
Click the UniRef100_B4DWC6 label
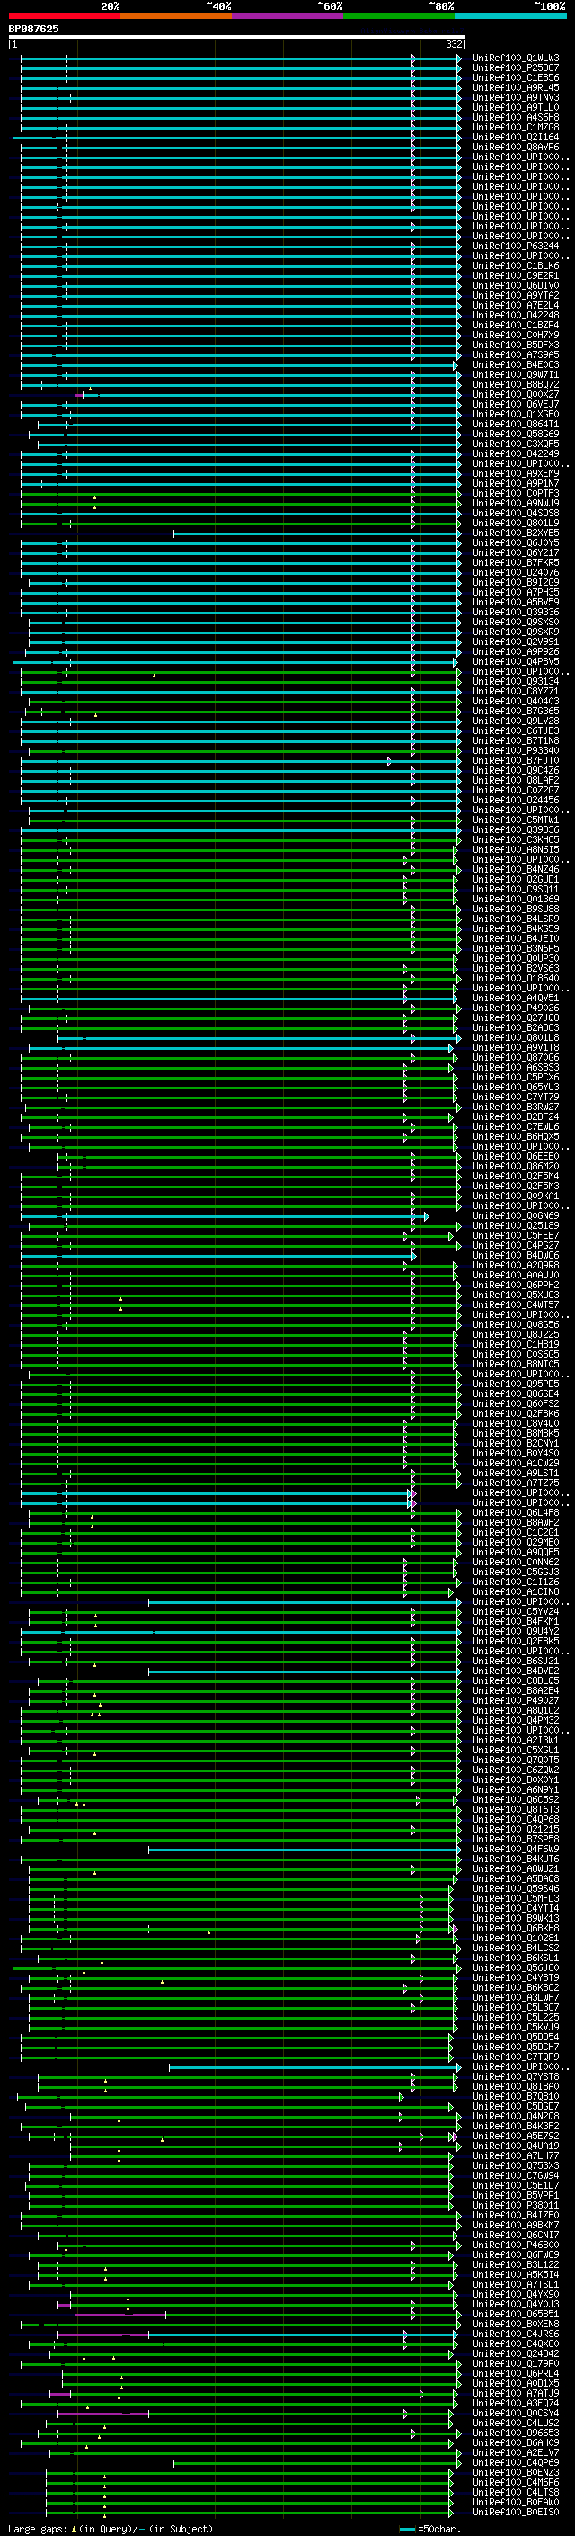[516, 1255]
